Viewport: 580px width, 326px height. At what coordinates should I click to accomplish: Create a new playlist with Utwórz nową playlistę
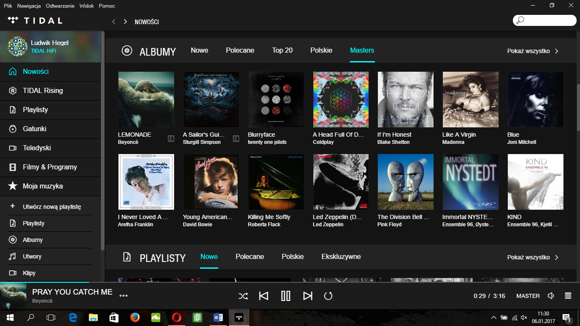coord(50,207)
